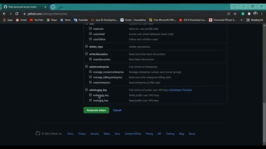266x149 pixels.
Task: Click the vertical page scrollbar thumb
Action: point(264,123)
